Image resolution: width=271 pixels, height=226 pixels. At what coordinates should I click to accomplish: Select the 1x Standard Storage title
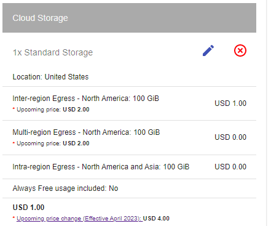[53, 52]
